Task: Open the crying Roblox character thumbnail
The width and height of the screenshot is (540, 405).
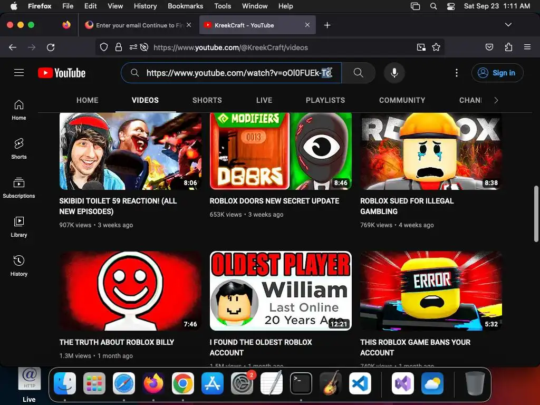Action: (x=431, y=151)
